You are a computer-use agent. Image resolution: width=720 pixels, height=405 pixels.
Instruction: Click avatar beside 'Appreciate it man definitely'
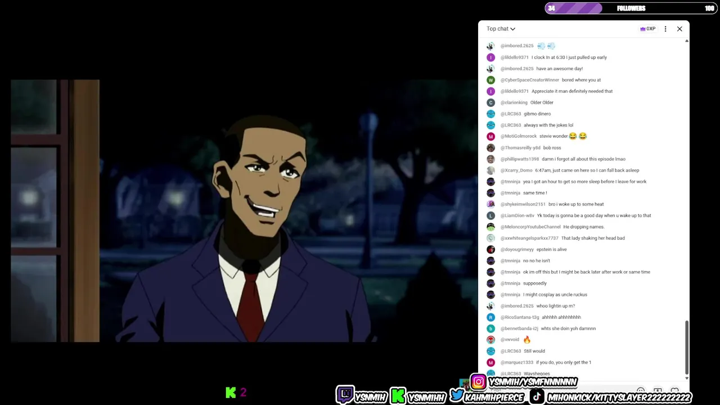click(490, 91)
